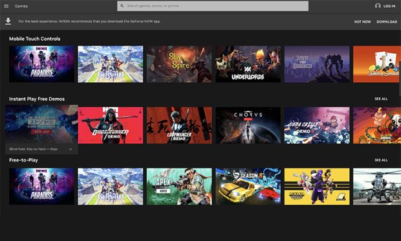This screenshot has height=241, width=401.
Task: Select the Underlords game tile
Action: pyautogui.click(x=248, y=64)
